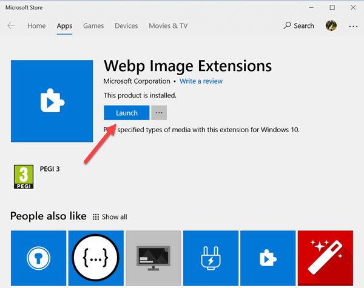Click the Microsoft Corporation publisher name

point(136,81)
